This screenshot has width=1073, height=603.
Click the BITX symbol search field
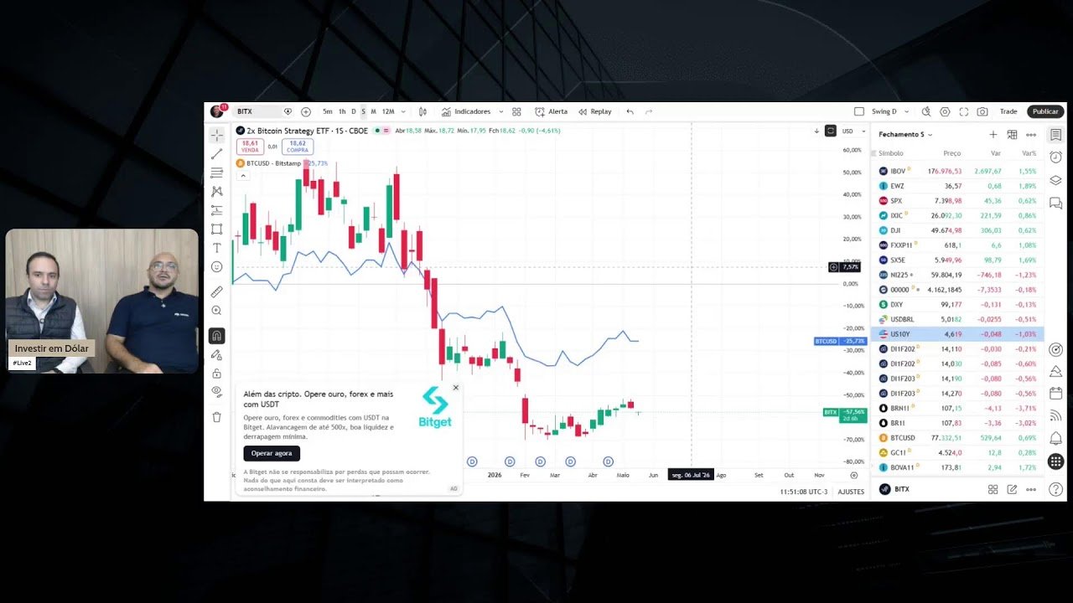click(x=256, y=111)
